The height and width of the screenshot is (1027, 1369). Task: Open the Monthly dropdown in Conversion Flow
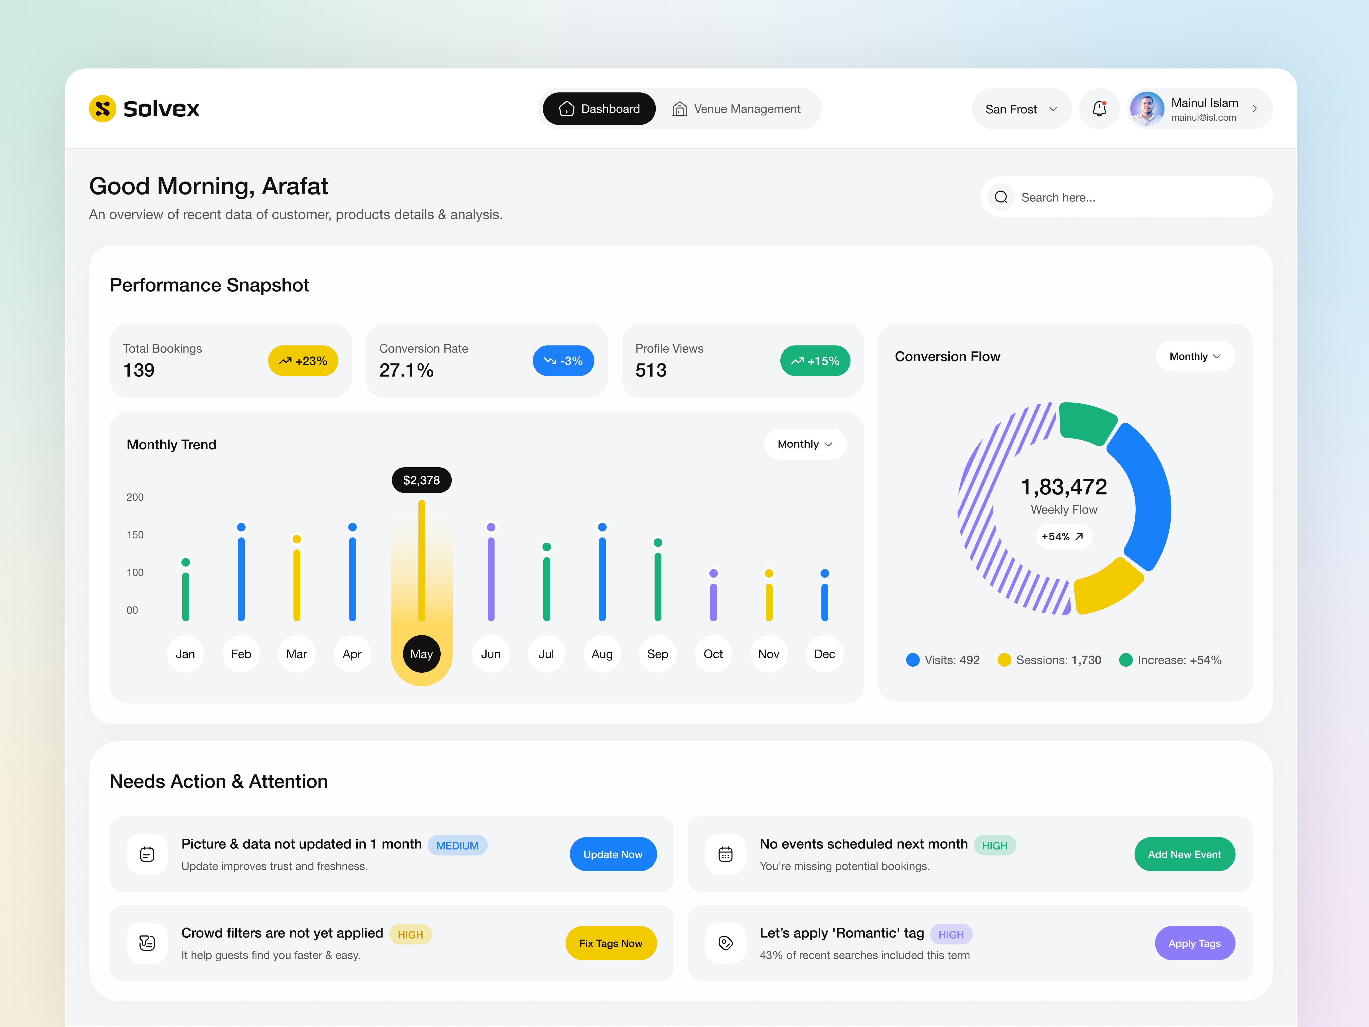pos(1194,356)
